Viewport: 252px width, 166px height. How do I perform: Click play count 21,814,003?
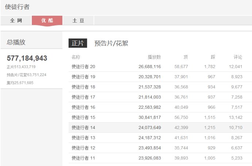pos(150,97)
